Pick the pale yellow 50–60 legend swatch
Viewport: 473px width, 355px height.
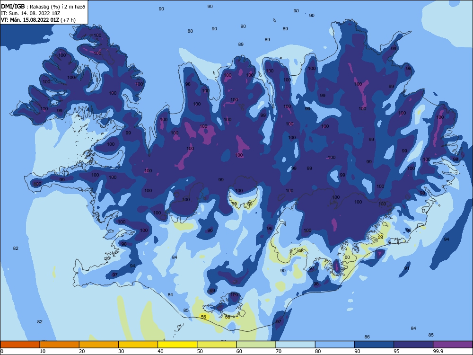pyautogui.click(x=217, y=345)
